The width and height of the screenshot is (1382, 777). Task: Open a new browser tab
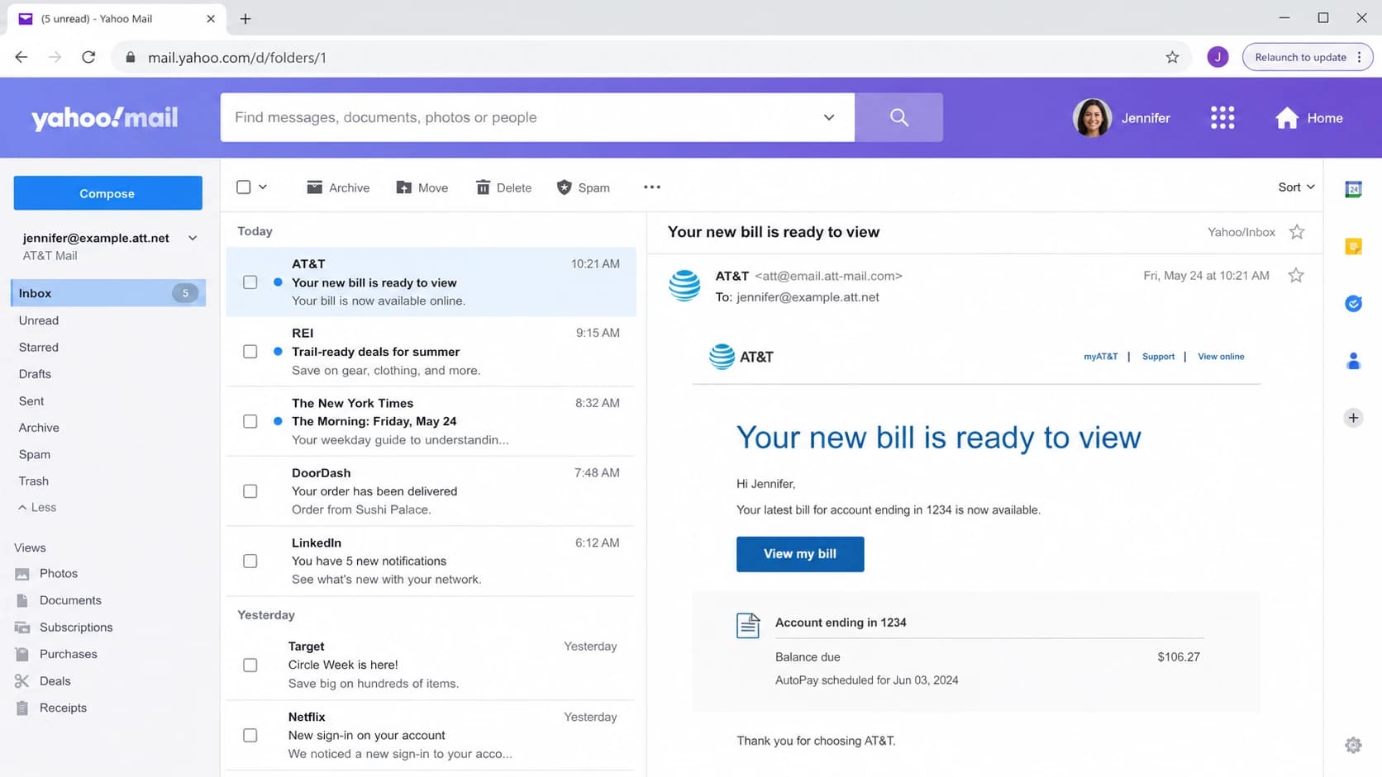point(245,18)
